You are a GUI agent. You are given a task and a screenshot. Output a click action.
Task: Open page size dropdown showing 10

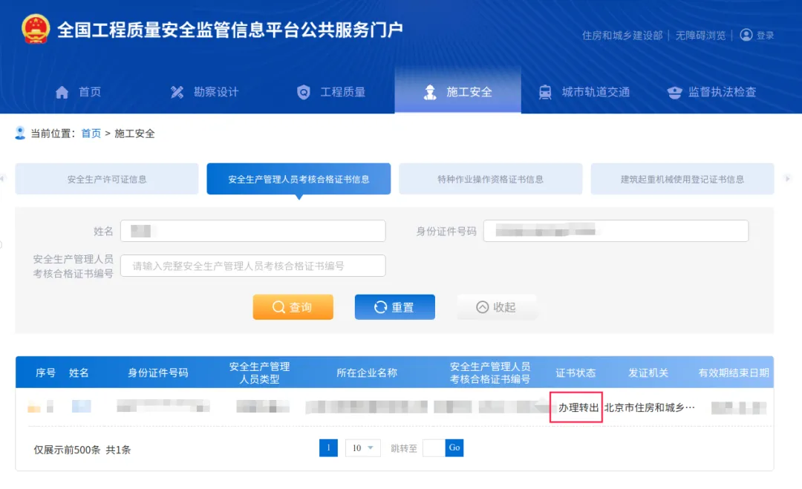pos(362,448)
